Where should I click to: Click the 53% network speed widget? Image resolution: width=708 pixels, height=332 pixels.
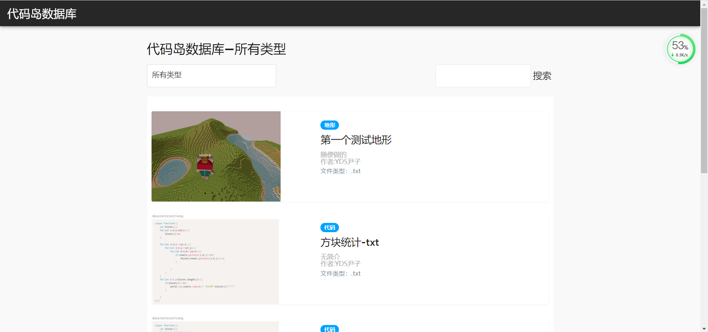680,49
